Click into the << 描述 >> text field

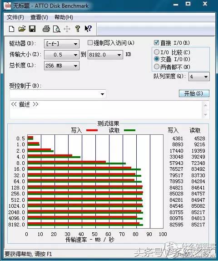coord(106,110)
